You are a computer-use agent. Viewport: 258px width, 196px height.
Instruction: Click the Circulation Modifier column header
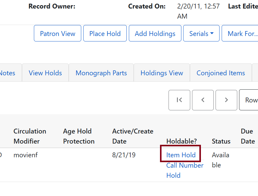(x=30, y=136)
